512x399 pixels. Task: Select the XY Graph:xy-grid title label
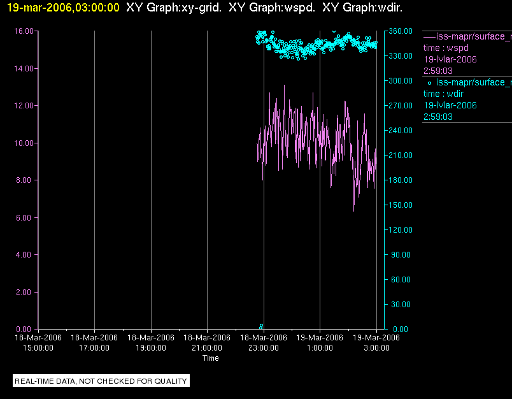pos(174,8)
